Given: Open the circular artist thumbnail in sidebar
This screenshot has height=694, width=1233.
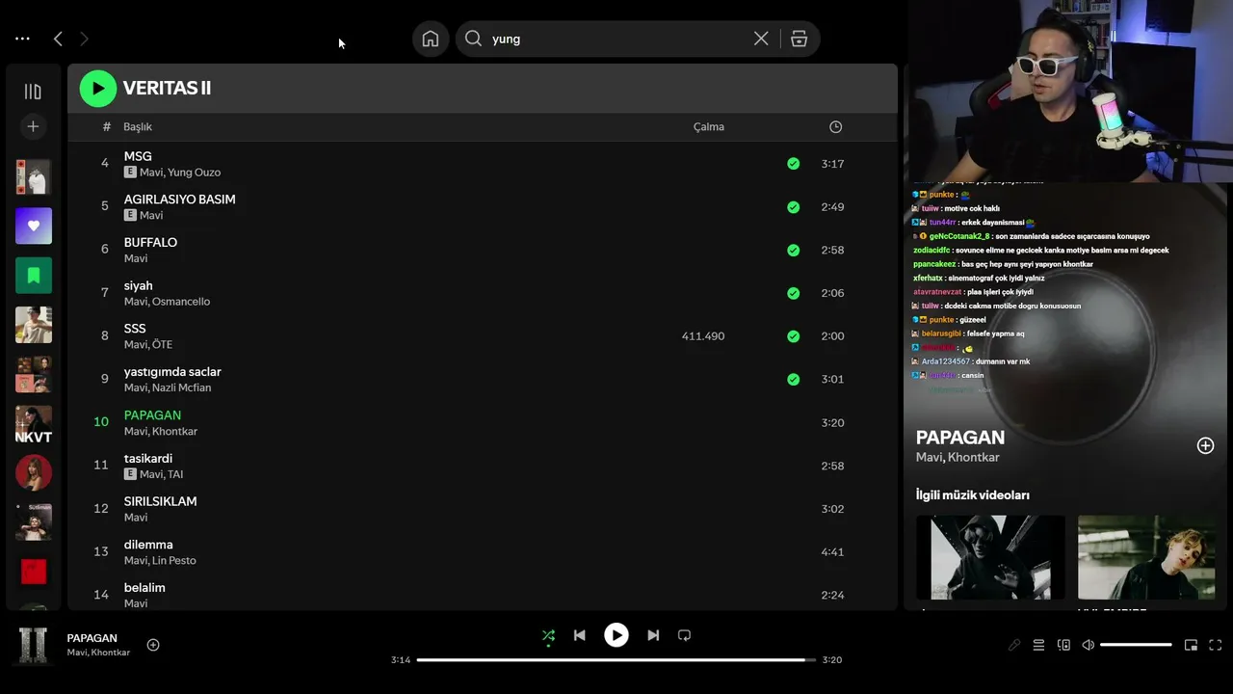Looking at the screenshot, I should [x=34, y=473].
